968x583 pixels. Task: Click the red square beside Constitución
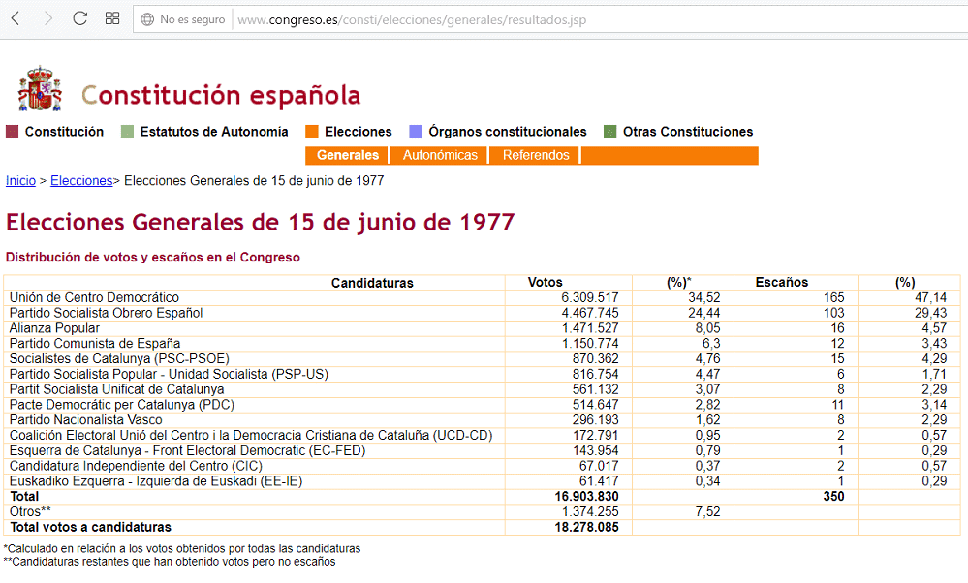[13, 132]
